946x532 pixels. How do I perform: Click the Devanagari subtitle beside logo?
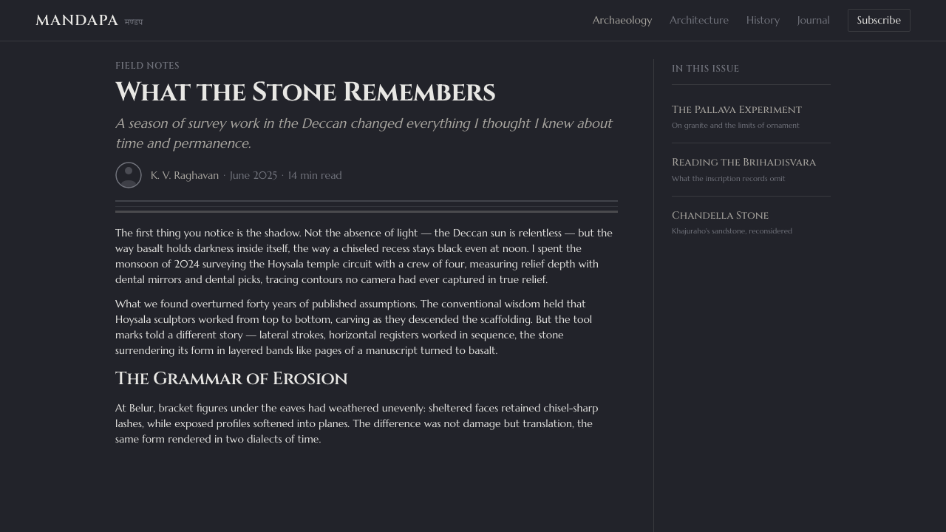coord(134,22)
